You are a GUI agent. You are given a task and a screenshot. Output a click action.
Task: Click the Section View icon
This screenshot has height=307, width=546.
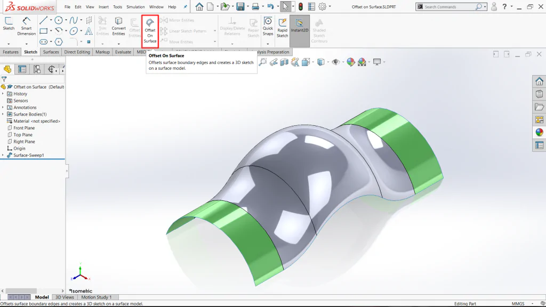click(284, 62)
